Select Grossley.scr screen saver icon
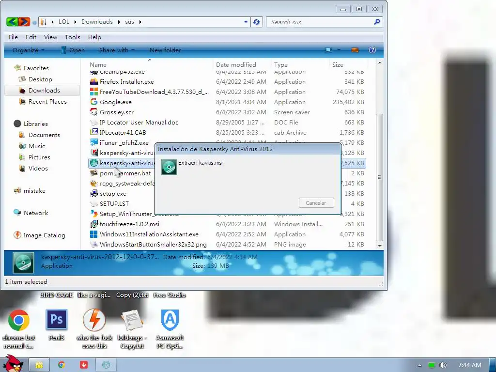This screenshot has width=496, height=372. 94,112
